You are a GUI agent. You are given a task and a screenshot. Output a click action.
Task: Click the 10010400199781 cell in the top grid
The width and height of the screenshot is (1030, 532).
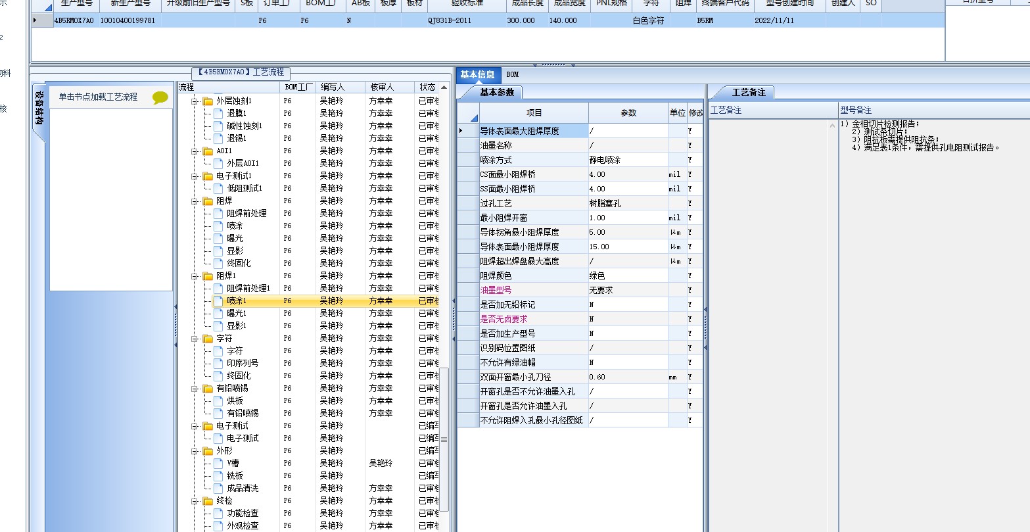pos(129,21)
